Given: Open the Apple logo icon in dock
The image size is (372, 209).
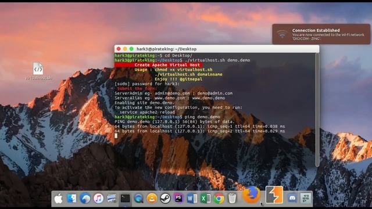Looking at the screenshot, I should (x=58, y=199).
